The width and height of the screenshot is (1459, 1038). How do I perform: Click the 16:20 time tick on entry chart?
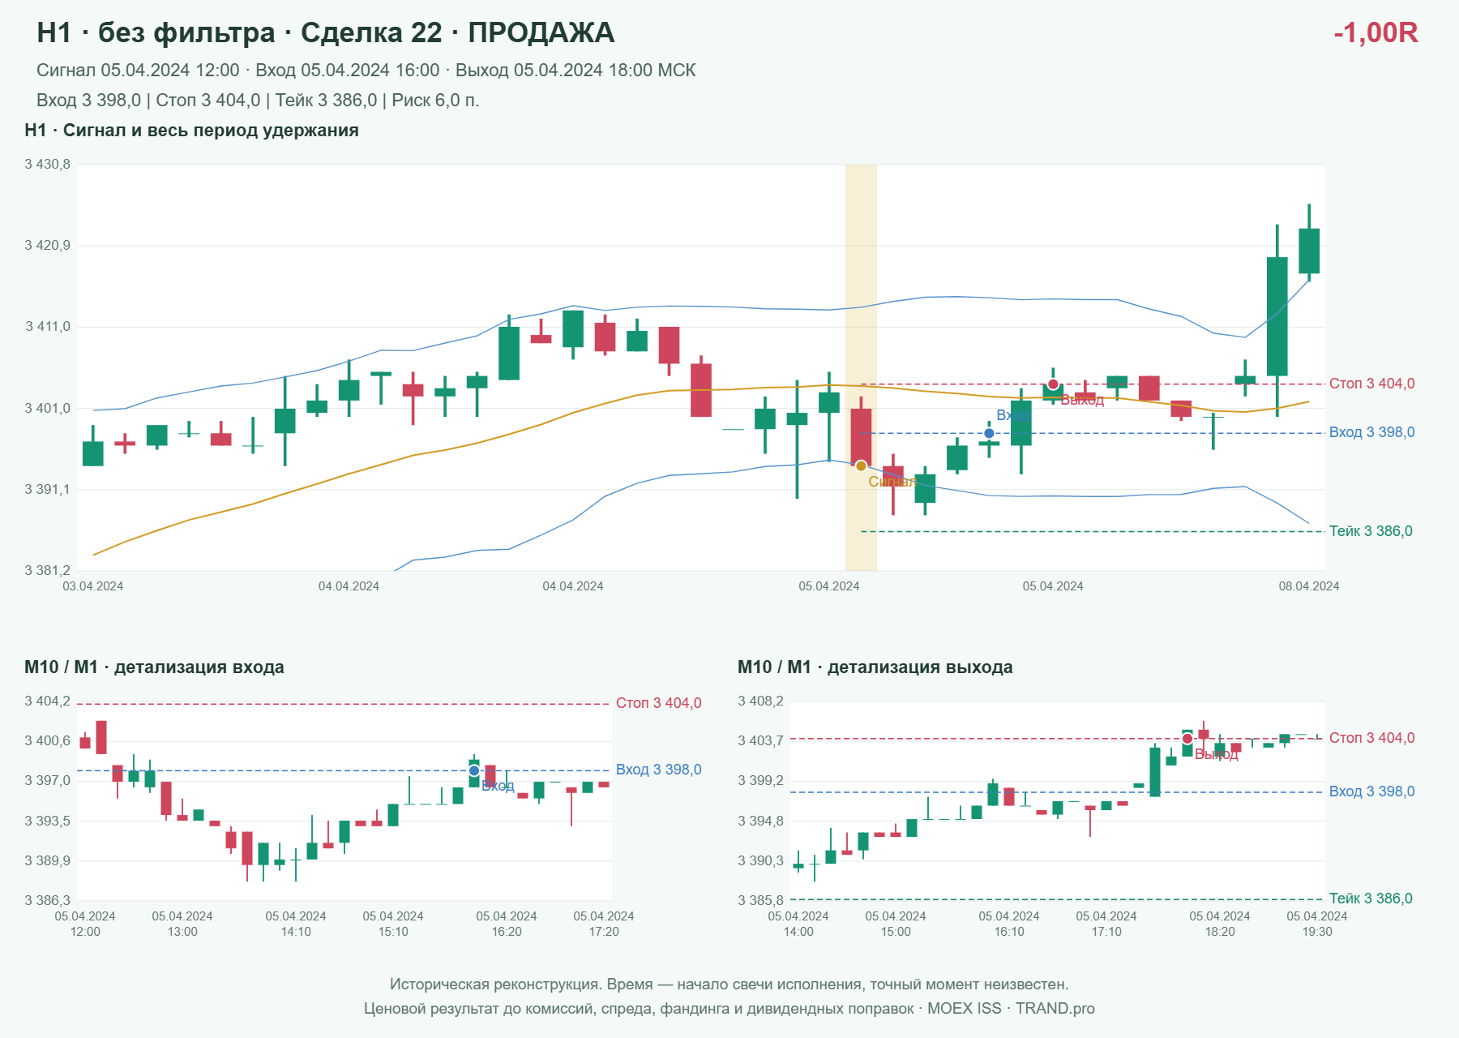point(507,932)
